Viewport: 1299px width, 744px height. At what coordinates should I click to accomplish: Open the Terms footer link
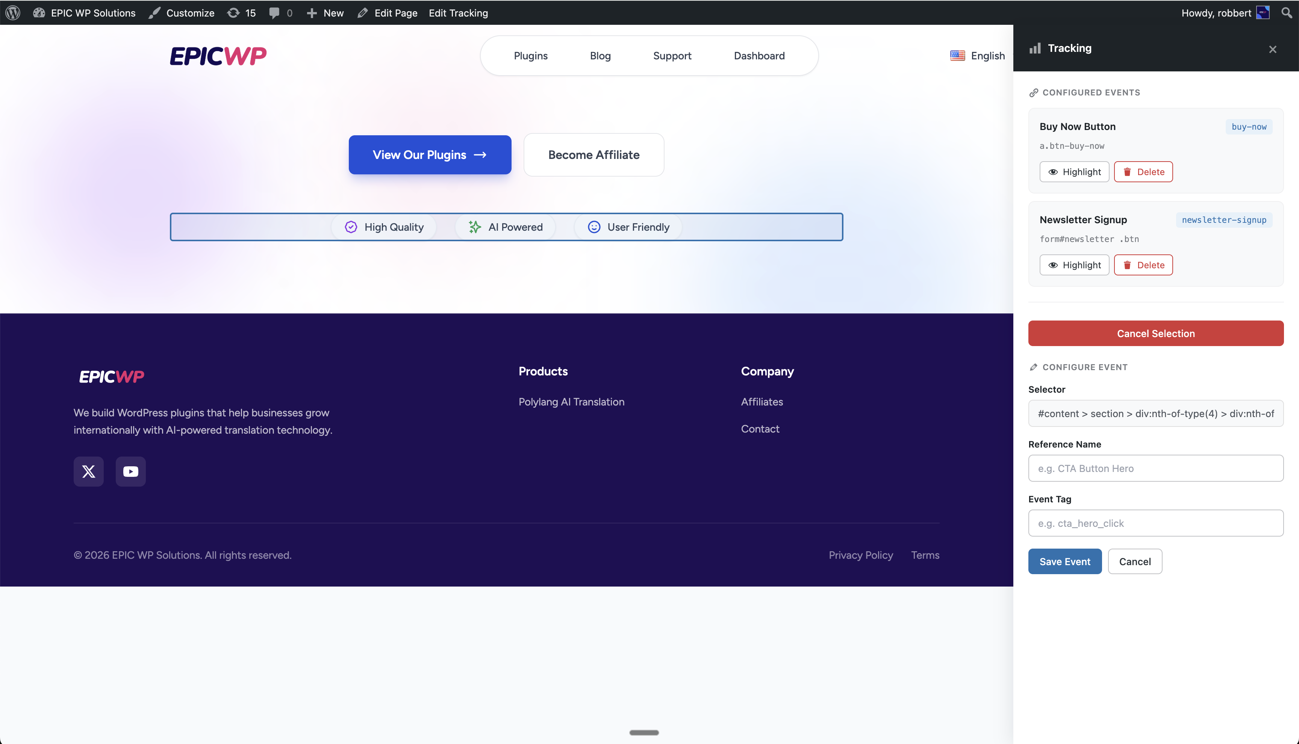pyautogui.click(x=925, y=555)
